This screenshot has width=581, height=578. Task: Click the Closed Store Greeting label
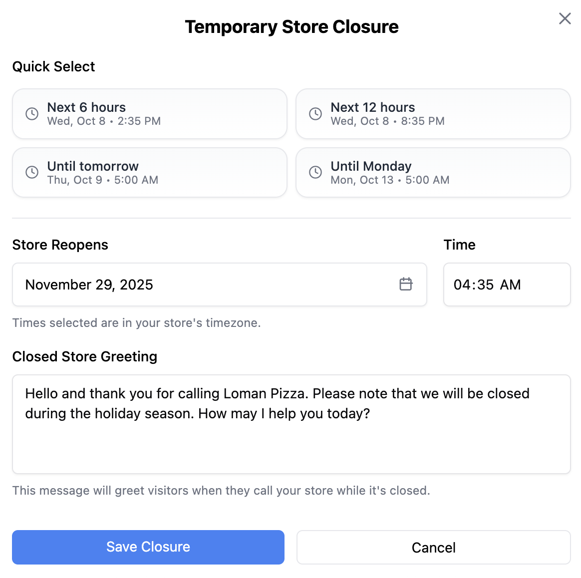[x=85, y=357]
